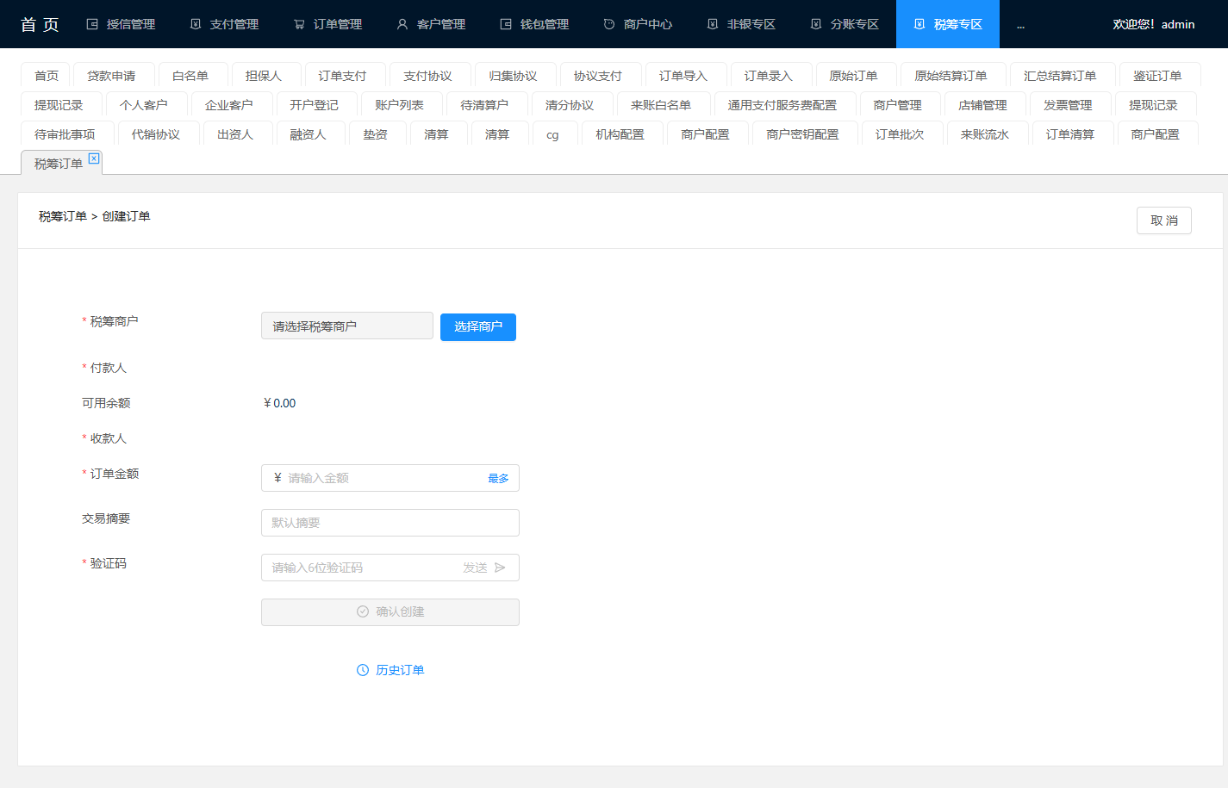Switch to the 垫资 tab
This screenshot has width=1228, height=788.
click(376, 134)
